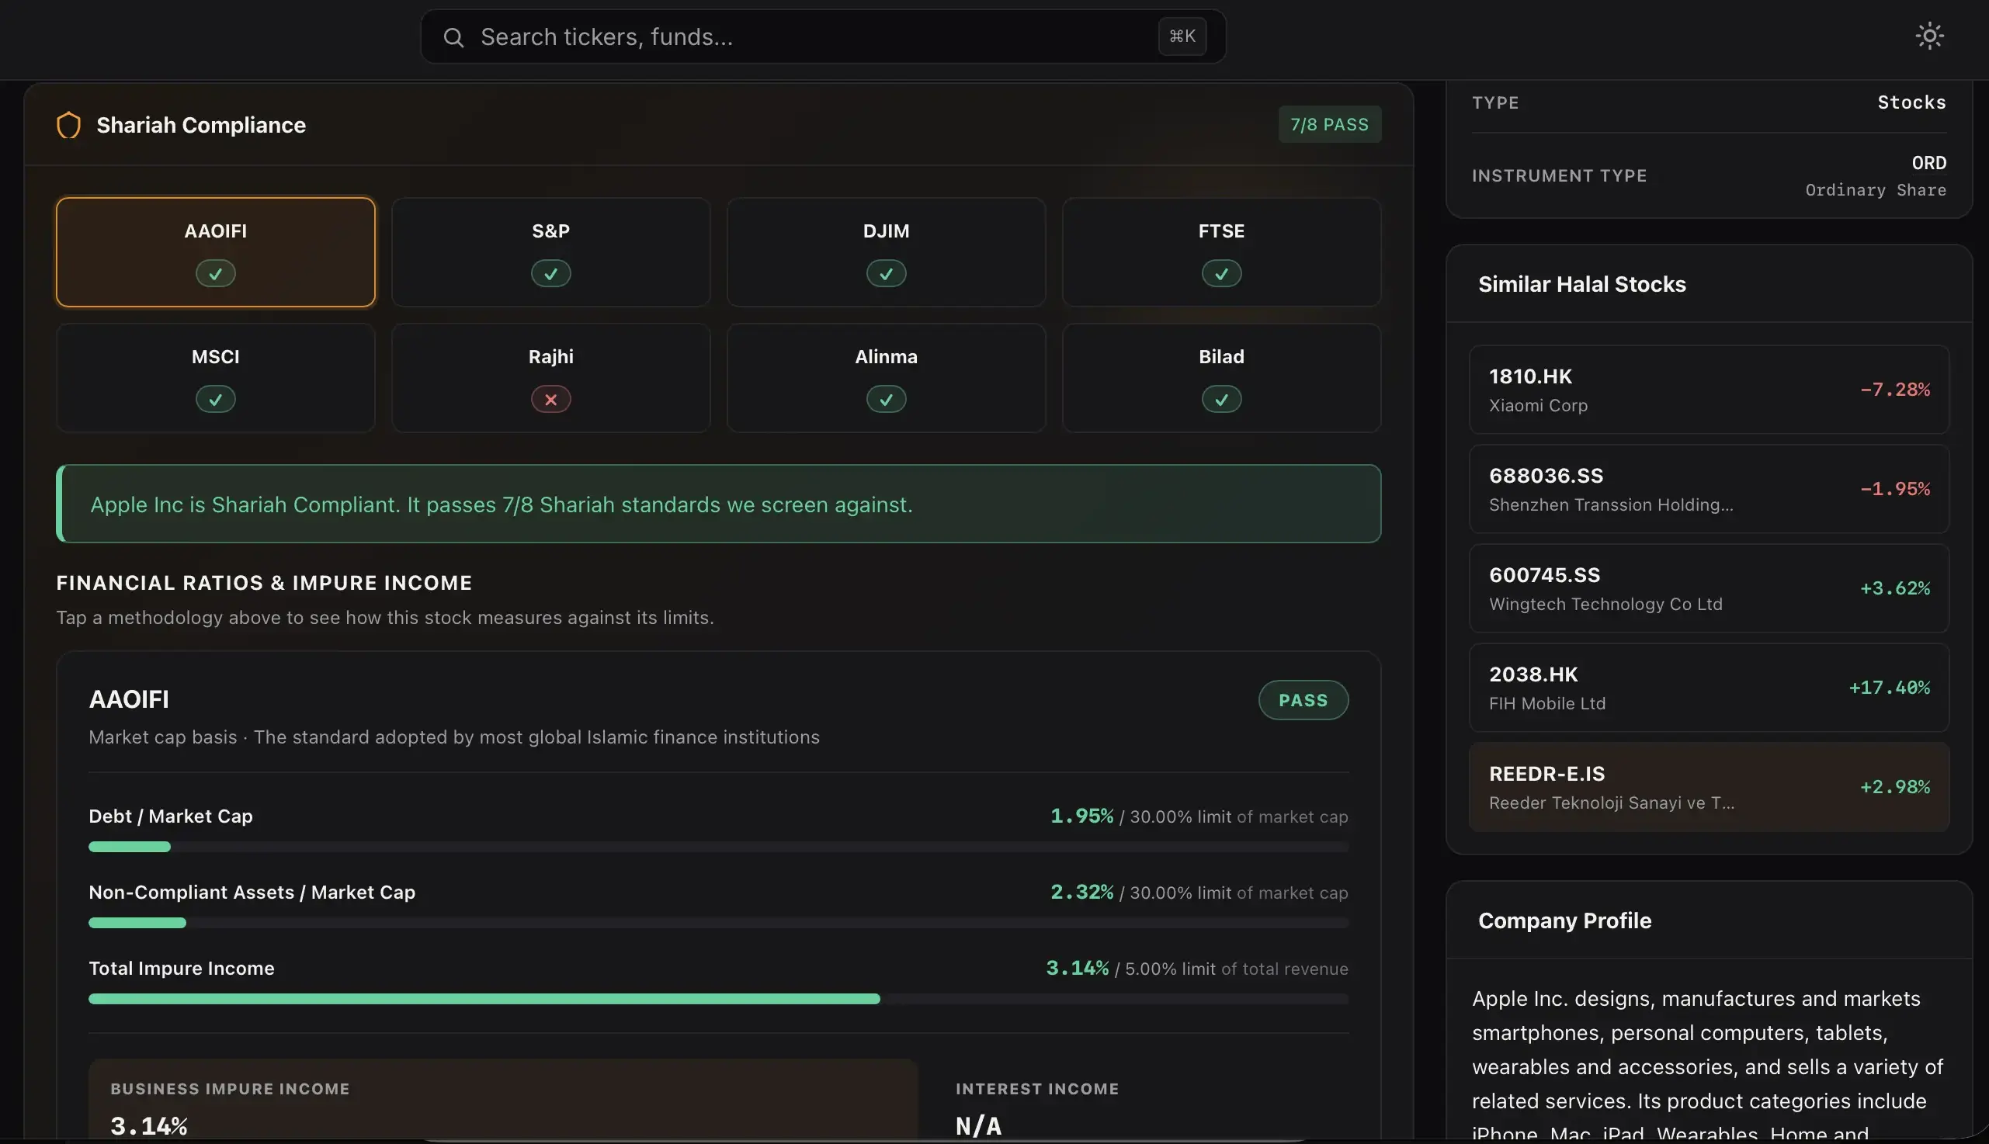This screenshot has height=1144, width=1989.
Task: Click the Non-Compliant Assets progress bar
Action: (718, 924)
